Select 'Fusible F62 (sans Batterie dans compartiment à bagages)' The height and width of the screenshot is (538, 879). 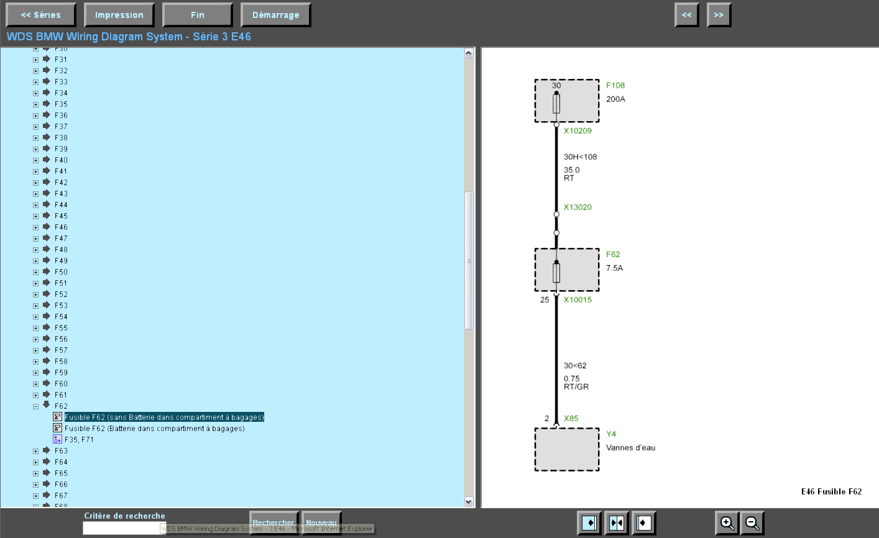[x=164, y=417]
